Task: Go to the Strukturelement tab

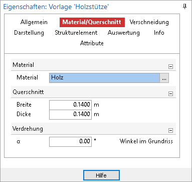Action: [76, 33]
